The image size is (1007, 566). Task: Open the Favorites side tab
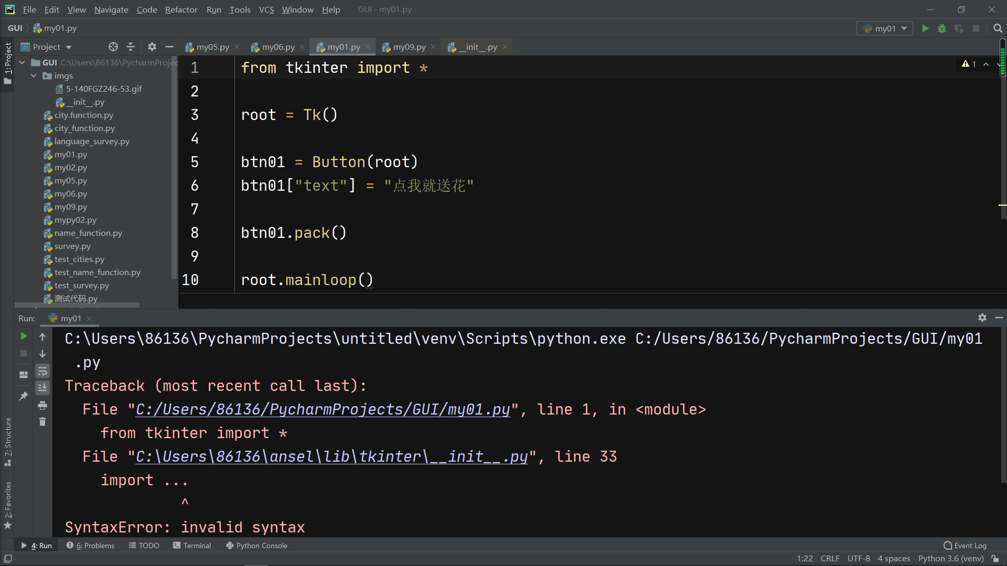click(x=7, y=505)
